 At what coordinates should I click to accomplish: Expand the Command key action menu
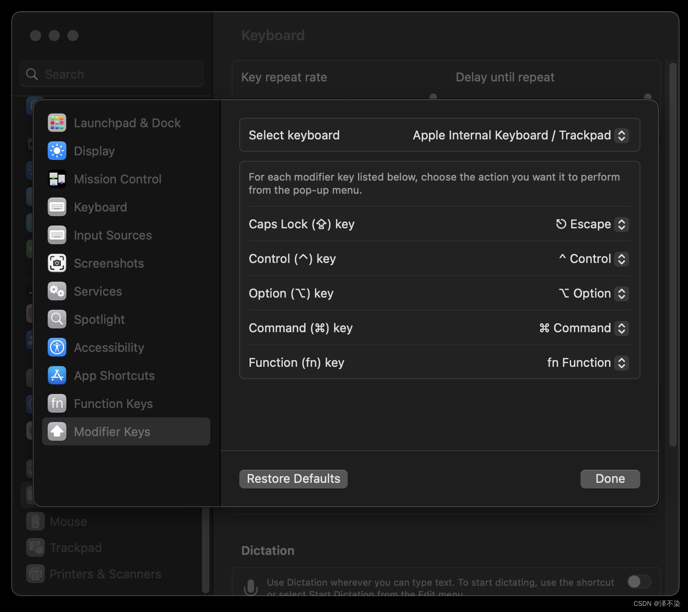click(x=622, y=328)
